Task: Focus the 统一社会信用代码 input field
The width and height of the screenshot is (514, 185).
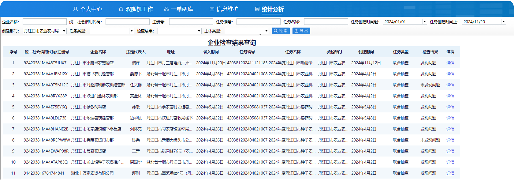Action: point(128,22)
